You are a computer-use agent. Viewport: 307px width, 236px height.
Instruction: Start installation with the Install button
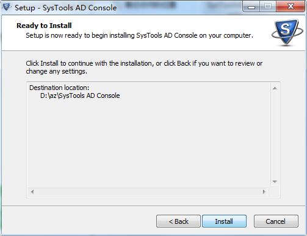(x=224, y=221)
